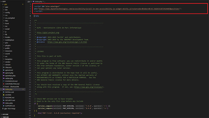Click the .htaccess gear file icon
Screen dimensions: 209x118
4,67
